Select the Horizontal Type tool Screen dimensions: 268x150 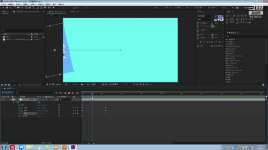pyautogui.click(x=33, y=8)
